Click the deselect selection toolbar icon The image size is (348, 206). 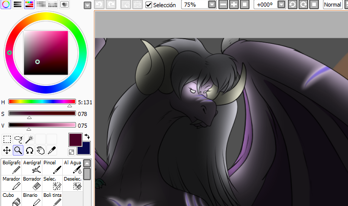point(126,5)
